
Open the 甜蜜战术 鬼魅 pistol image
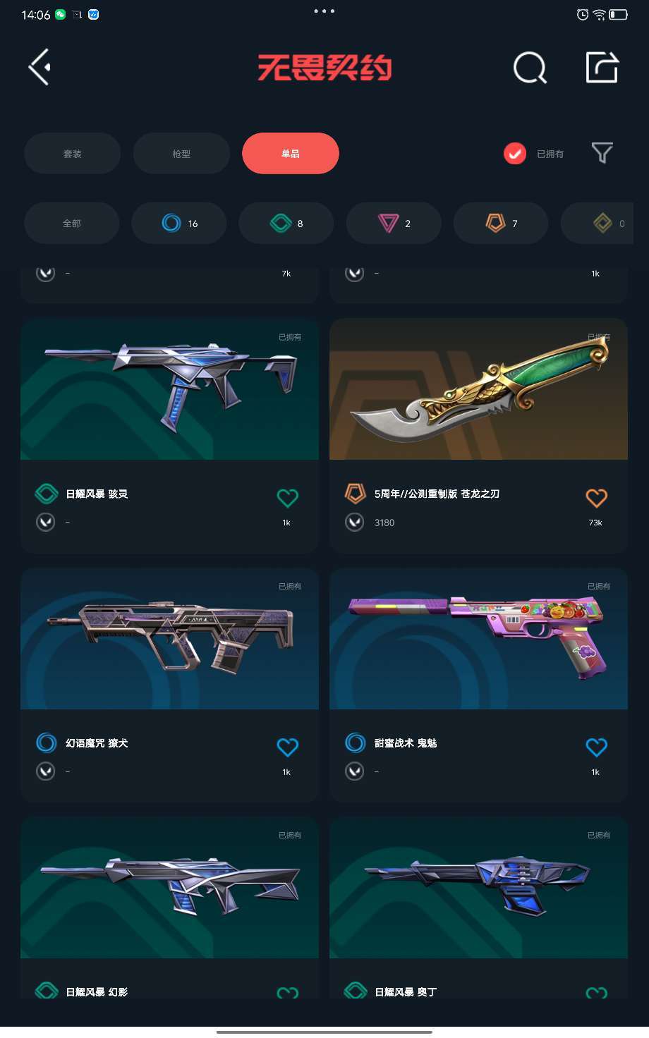click(478, 639)
